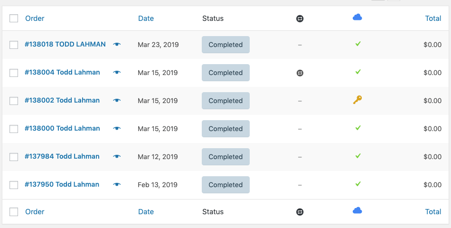
Task: Sort the table by the Total header
Action: coord(433,19)
